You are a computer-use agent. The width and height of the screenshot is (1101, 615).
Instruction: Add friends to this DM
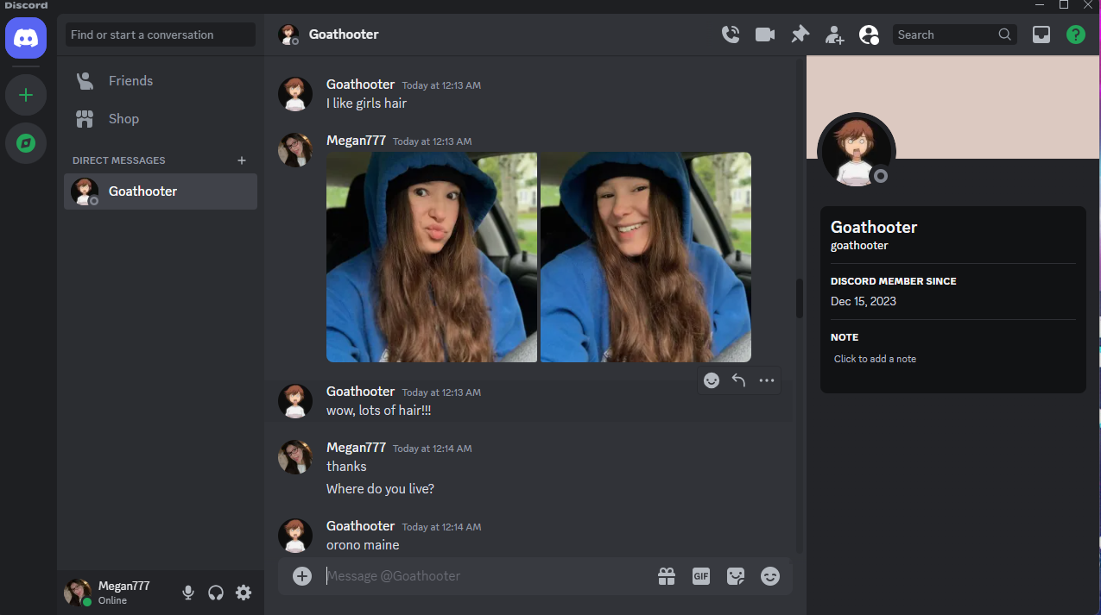(x=834, y=35)
